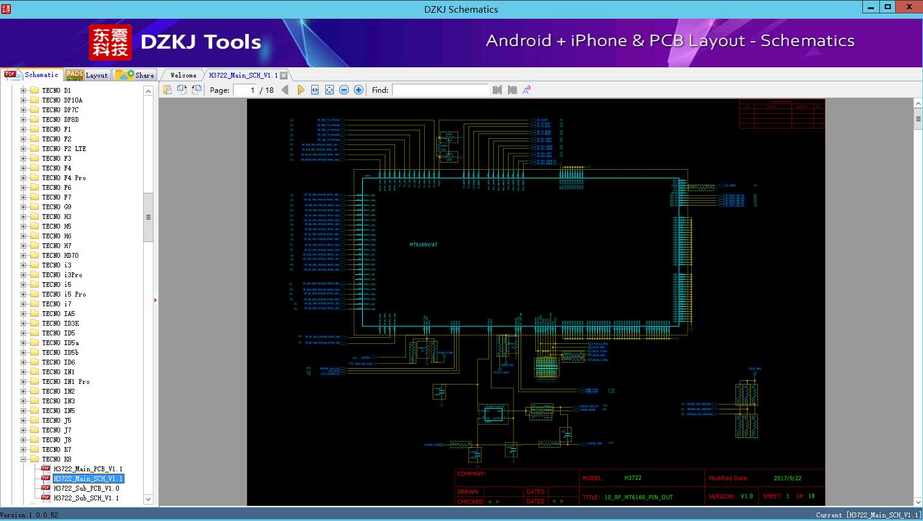Click the tree panel scroll down arrow

(x=148, y=499)
